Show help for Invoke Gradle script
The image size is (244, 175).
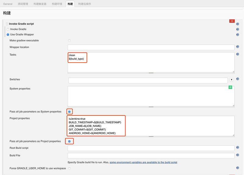tap(238, 24)
